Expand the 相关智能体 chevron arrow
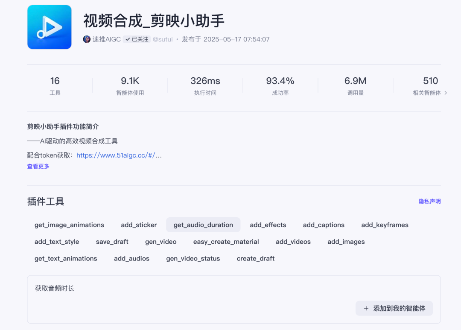The height and width of the screenshot is (330, 461). tap(446, 93)
